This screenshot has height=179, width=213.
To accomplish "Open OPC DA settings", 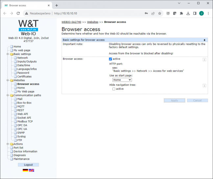I will [x=22, y=125].
